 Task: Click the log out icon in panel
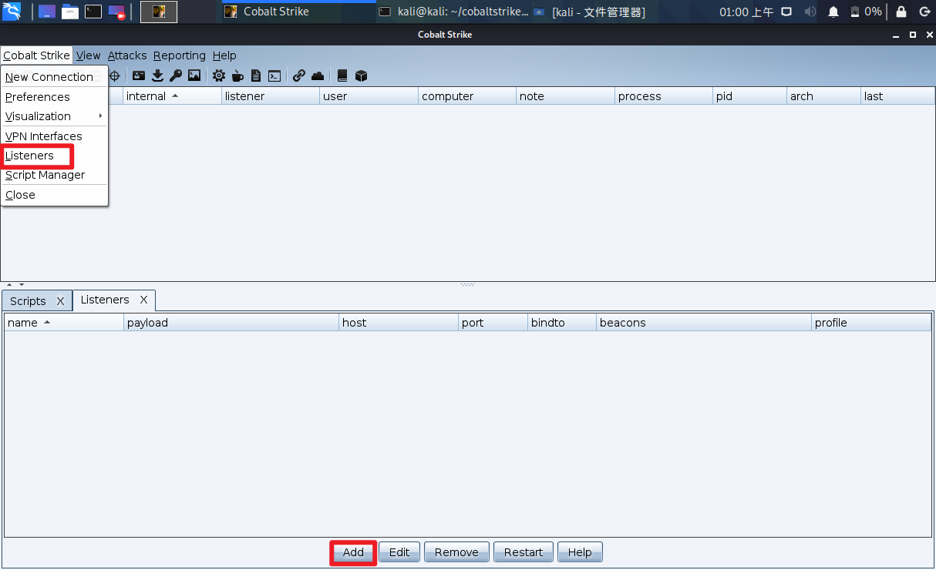[924, 12]
